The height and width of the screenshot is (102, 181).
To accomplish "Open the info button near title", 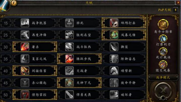I will [14, 3].
